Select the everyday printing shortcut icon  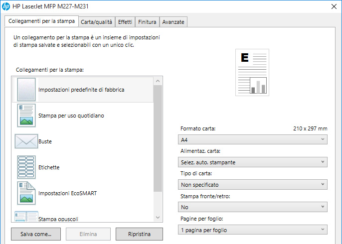click(x=26, y=116)
